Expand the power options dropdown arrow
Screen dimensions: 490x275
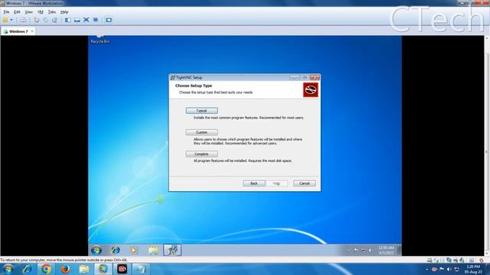pyautogui.click(x=11, y=20)
